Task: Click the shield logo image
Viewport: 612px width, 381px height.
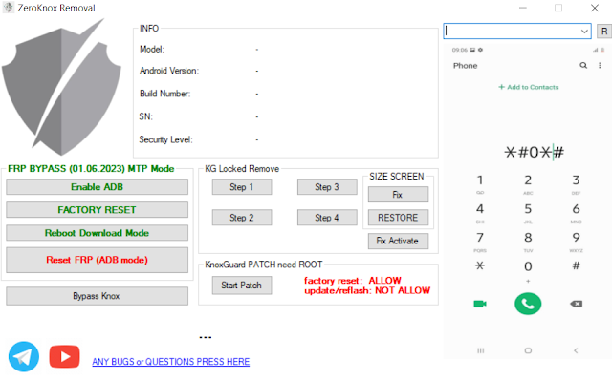Action: click(61, 87)
